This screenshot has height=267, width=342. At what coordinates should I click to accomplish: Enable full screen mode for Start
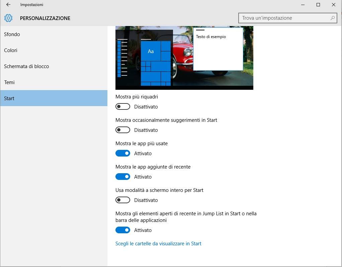[123, 200]
